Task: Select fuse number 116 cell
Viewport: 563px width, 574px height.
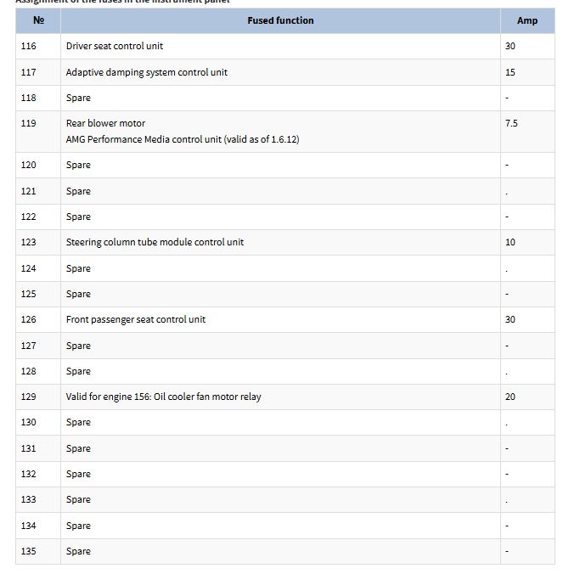Action: pyautogui.click(x=38, y=46)
